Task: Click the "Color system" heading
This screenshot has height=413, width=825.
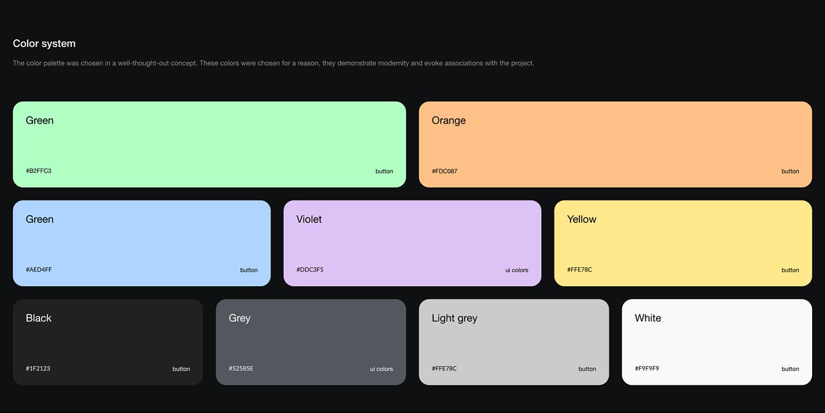Action: [44, 44]
